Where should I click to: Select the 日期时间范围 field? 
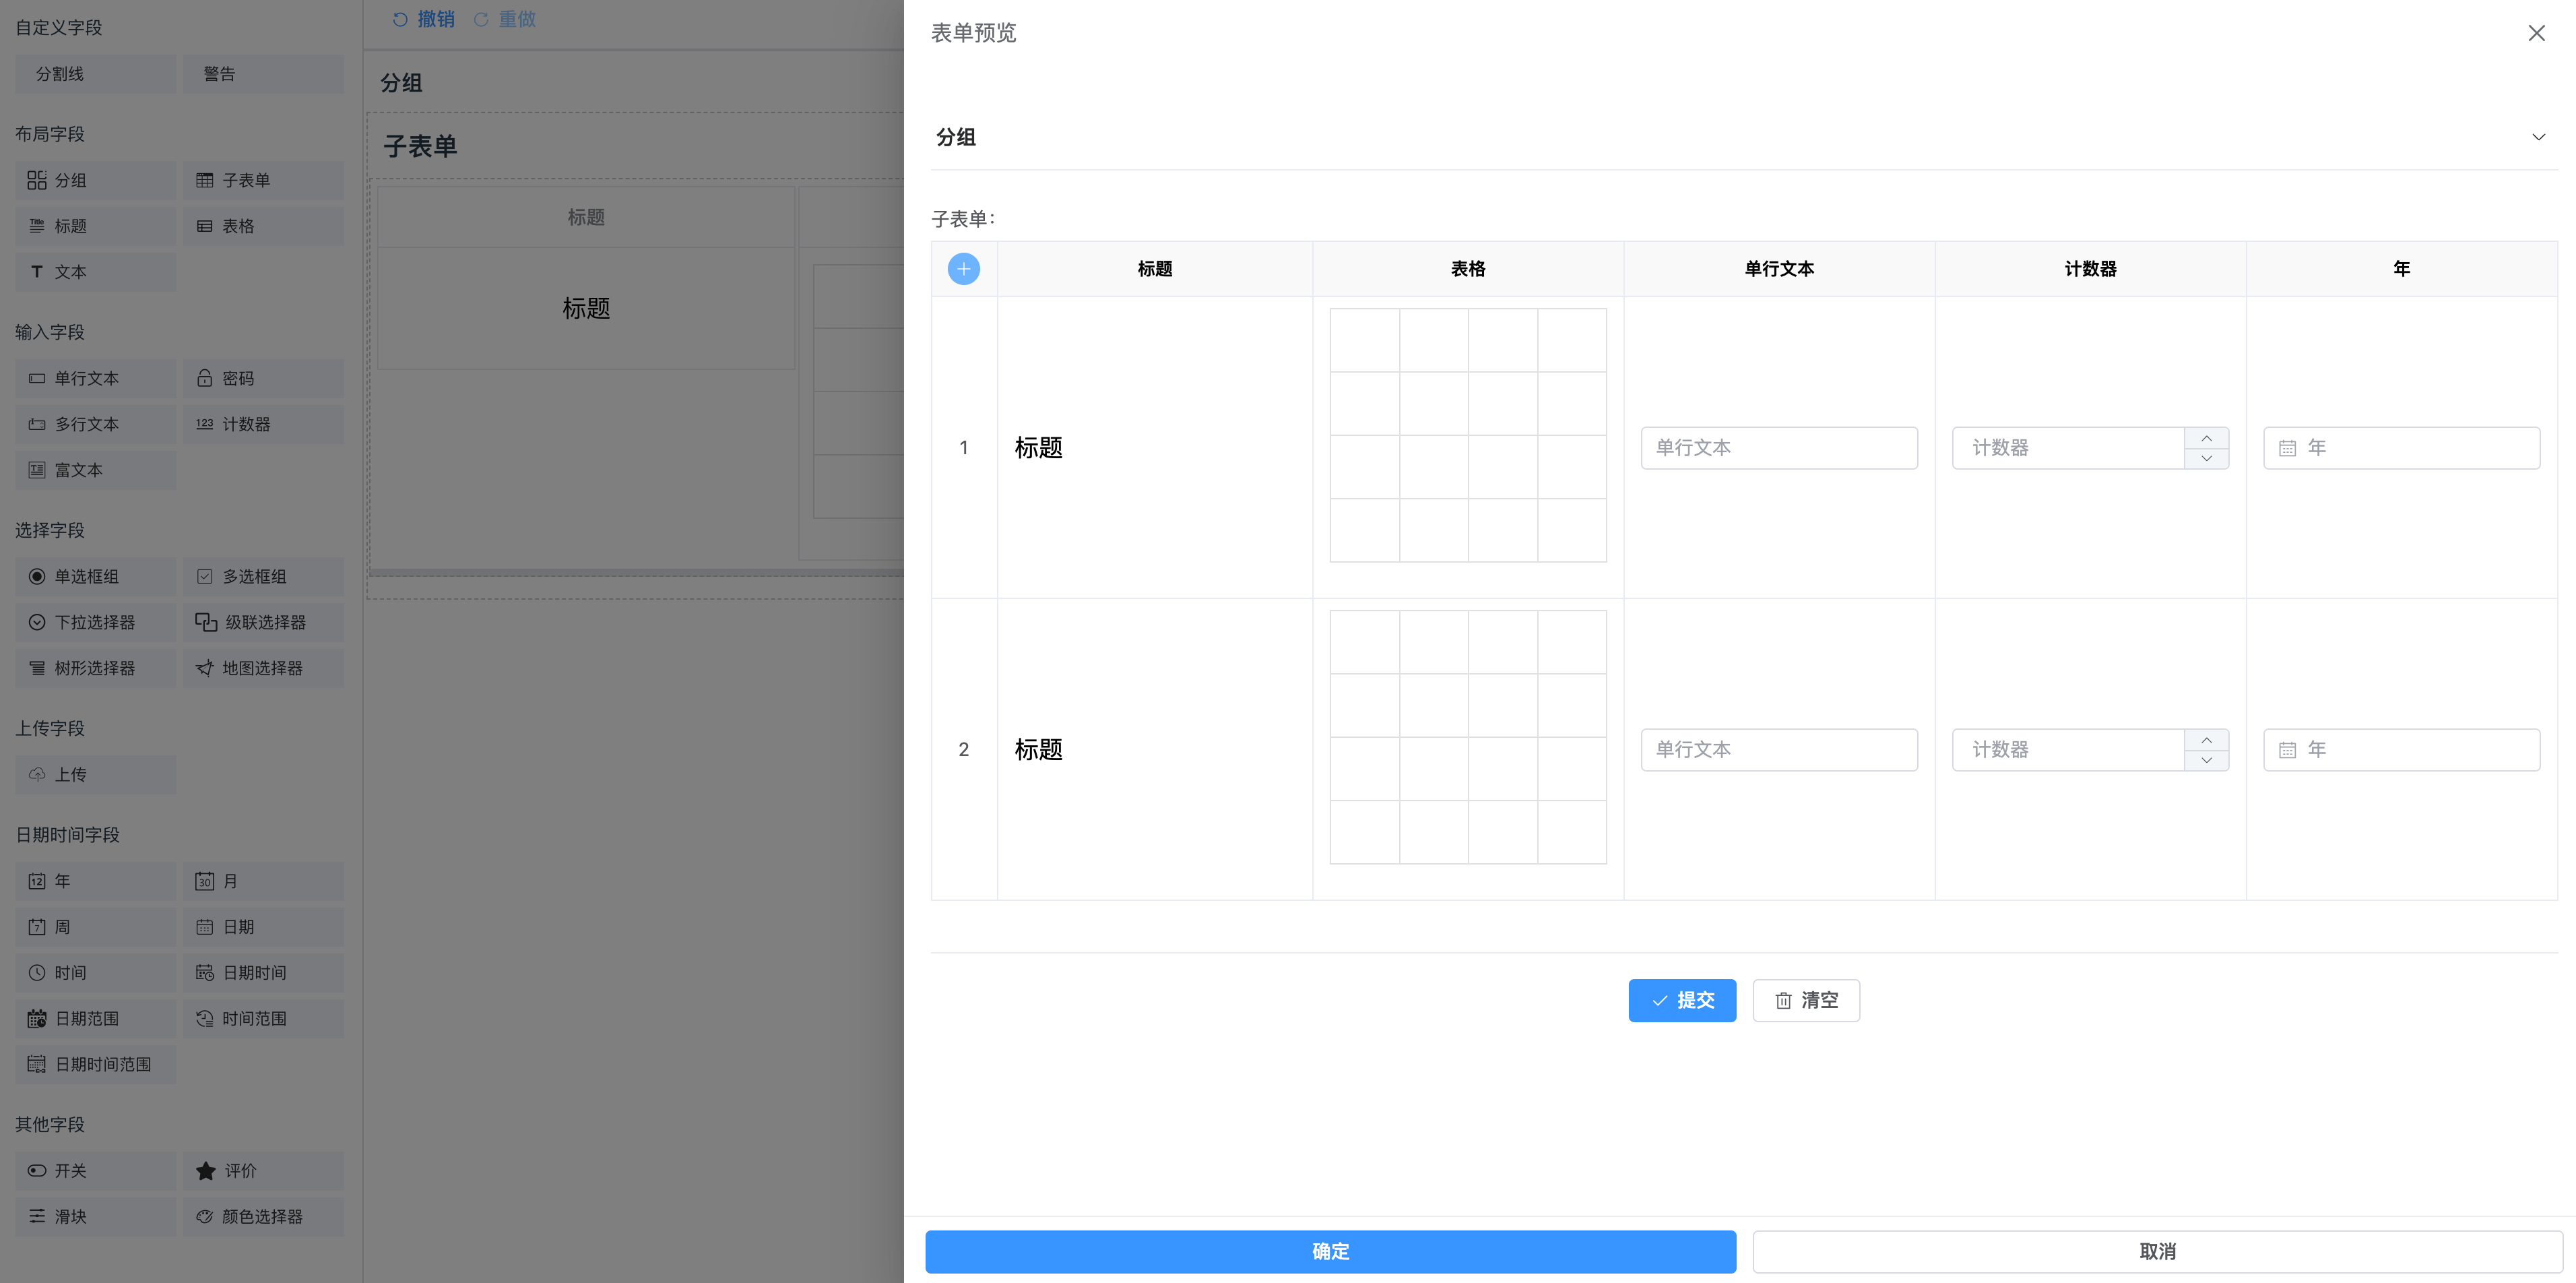point(95,1065)
